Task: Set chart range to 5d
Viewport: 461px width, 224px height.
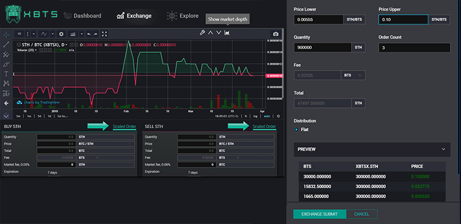Action: [39, 116]
